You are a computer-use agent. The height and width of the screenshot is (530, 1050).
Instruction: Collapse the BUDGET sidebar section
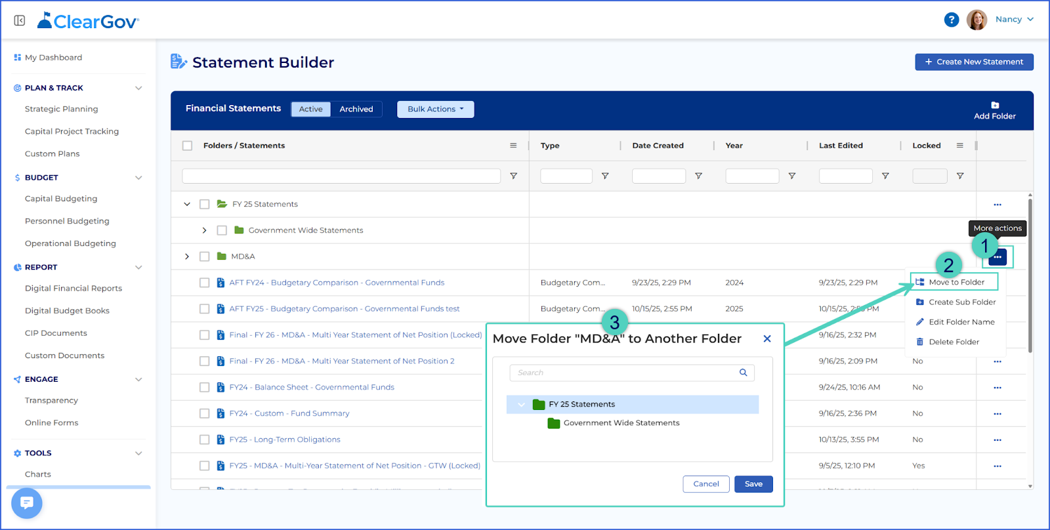138,178
